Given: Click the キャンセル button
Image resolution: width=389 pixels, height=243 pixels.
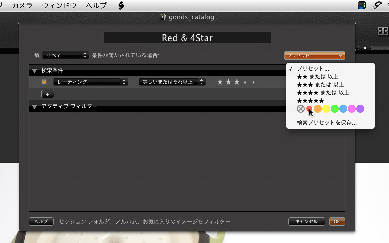Looking at the screenshot, I should tap(306, 221).
